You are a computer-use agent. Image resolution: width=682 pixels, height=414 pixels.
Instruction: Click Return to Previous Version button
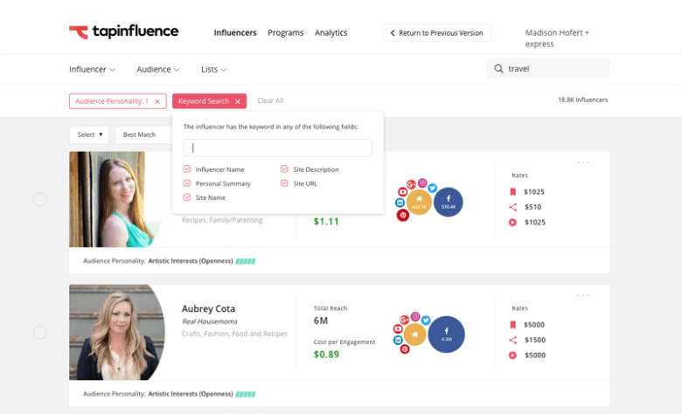point(436,33)
